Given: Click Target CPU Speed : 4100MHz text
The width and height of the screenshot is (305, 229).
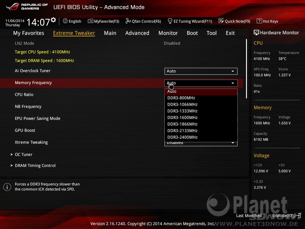Looking at the screenshot, I should pyautogui.click(x=42, y=52).
